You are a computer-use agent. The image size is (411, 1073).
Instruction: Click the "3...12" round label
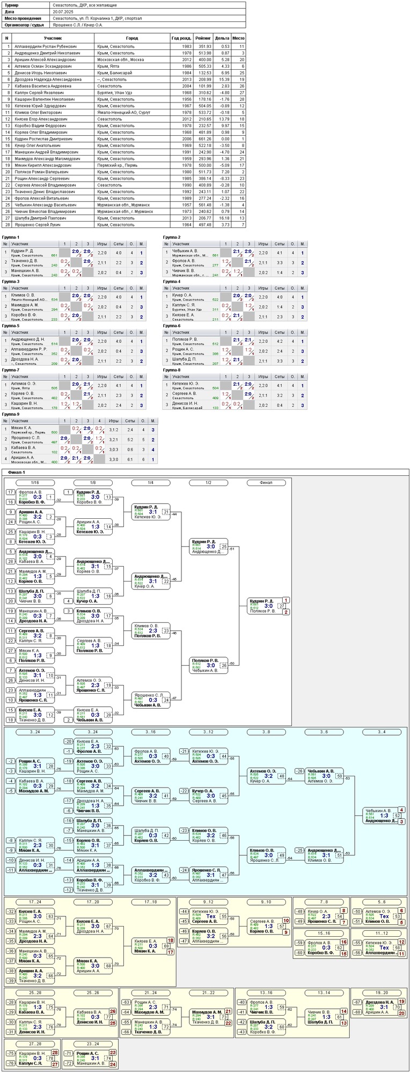pos(209,732)
